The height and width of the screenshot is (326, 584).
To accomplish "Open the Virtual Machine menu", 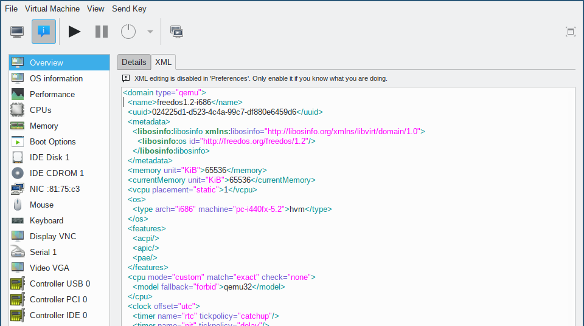I will 52,9.
